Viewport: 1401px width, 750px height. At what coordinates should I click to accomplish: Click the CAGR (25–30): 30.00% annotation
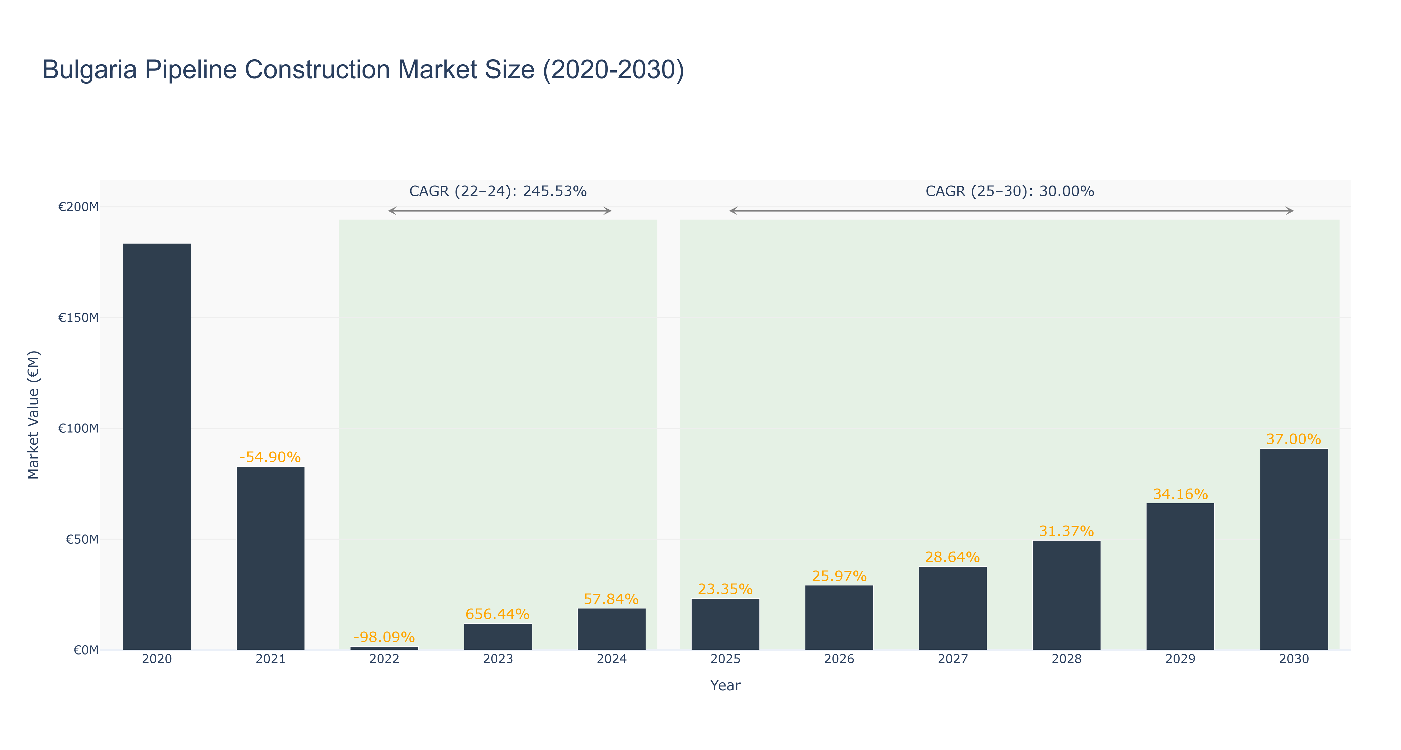[x=1009, y=191]
